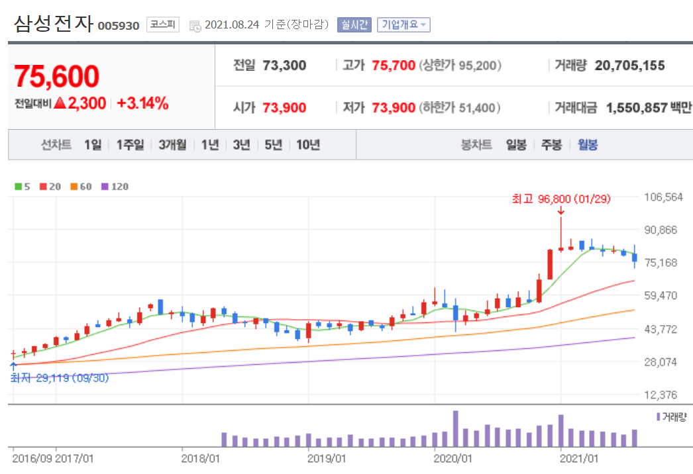Click the 실시간 real-time button
693x474 pixels.
(354, 24)
